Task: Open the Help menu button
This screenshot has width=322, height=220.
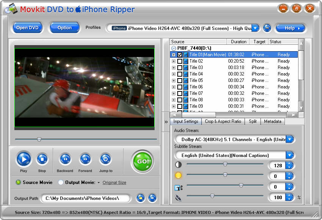Action: pos(291,28)
